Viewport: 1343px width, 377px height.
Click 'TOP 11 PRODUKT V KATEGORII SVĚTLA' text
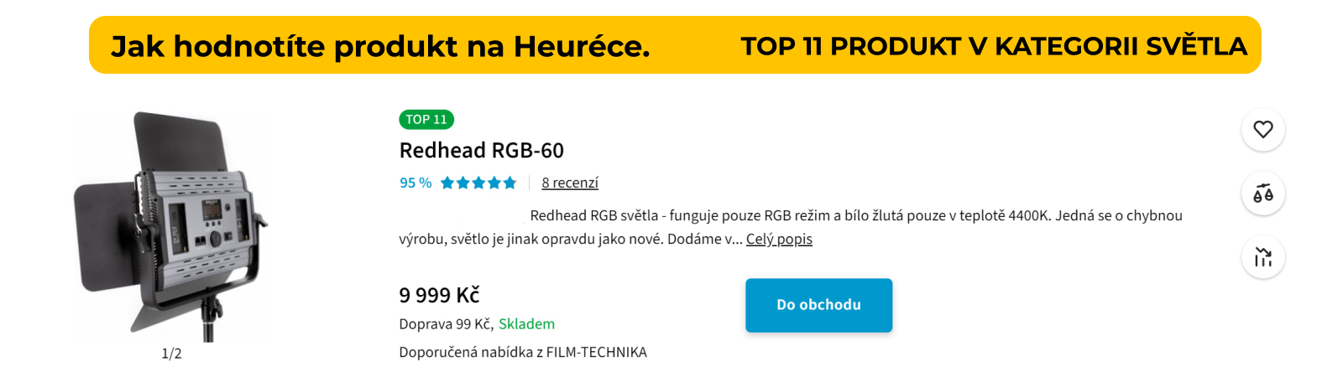(x=994, y=46)
